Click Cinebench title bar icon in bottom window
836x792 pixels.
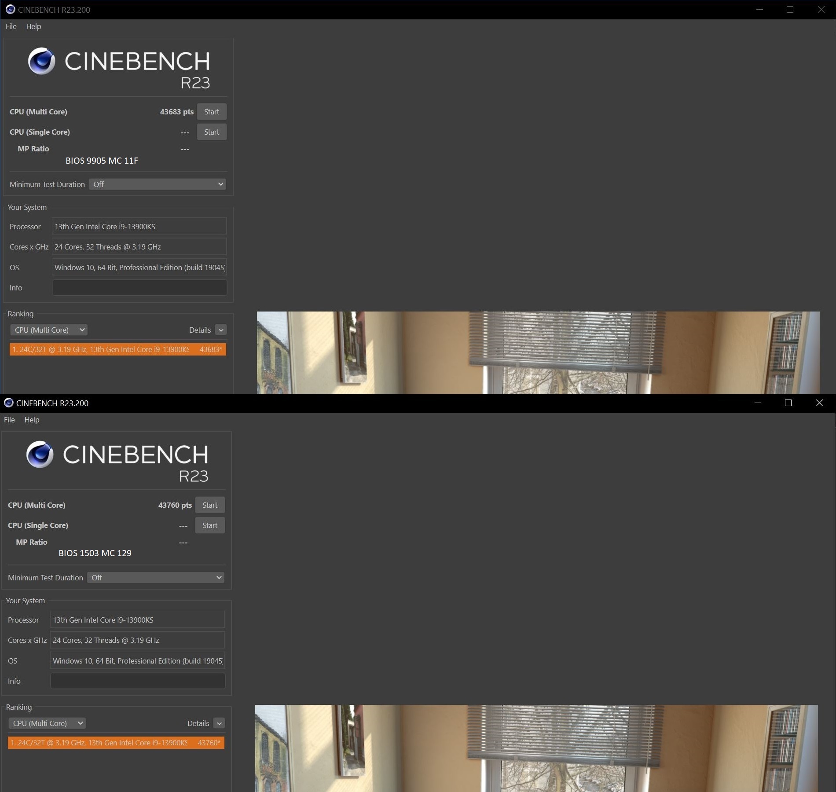tap(8, 403)
